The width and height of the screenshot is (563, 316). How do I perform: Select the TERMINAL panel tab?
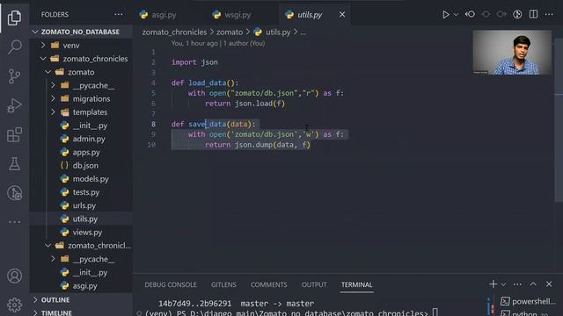coord(356,284)
